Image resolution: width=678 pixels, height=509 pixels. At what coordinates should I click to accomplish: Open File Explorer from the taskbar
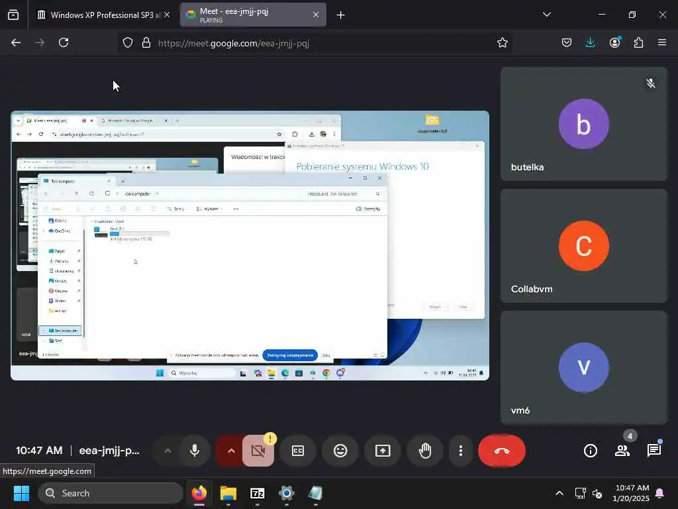click(x=228, y=493)
